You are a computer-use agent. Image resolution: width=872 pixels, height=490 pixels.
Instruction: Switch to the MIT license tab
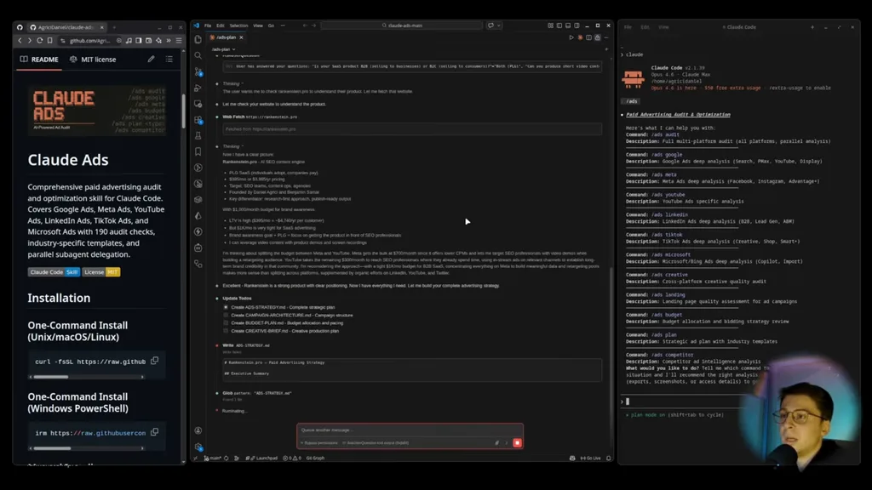[x=93, y=60]
